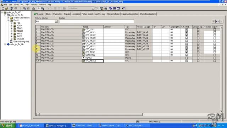Viewport: 227px width, 128px height.
Task: Check Activated for REAC2 picture row
Action: 187,58
